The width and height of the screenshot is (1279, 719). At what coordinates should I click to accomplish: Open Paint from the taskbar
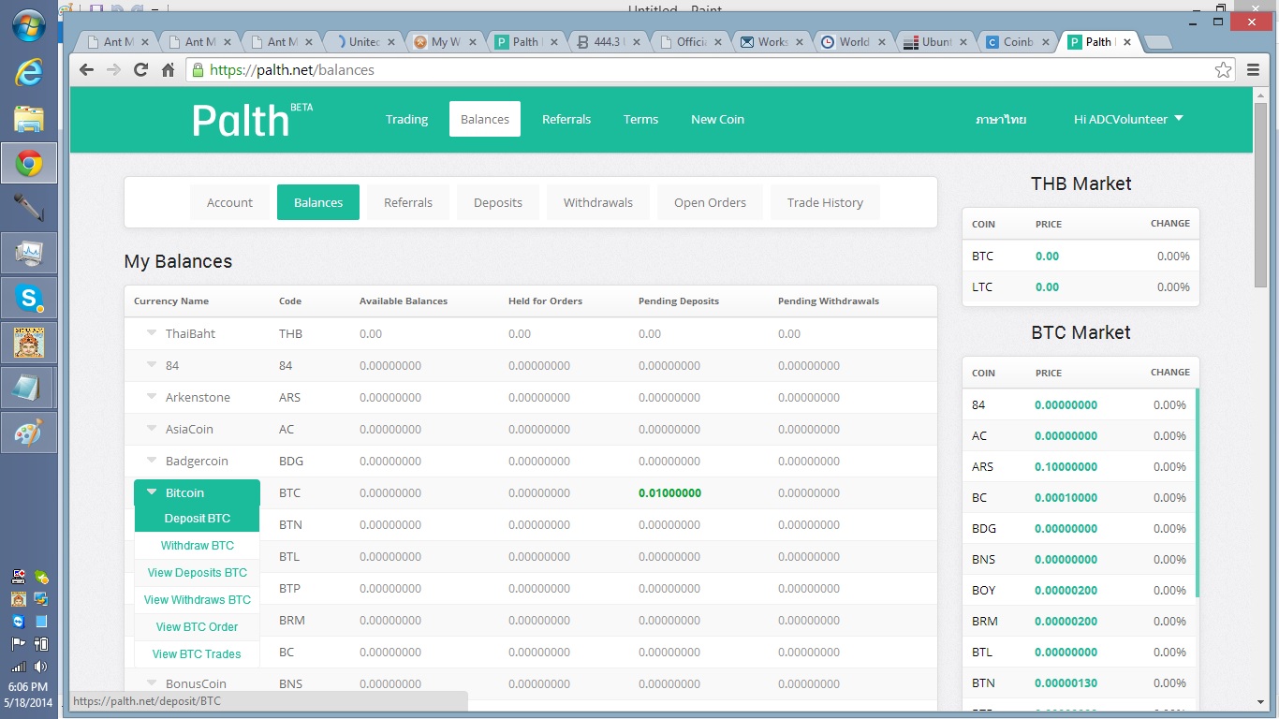[29, 433]
